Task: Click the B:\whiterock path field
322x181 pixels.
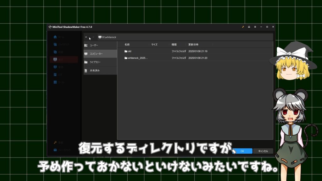Action: [186, 37]
